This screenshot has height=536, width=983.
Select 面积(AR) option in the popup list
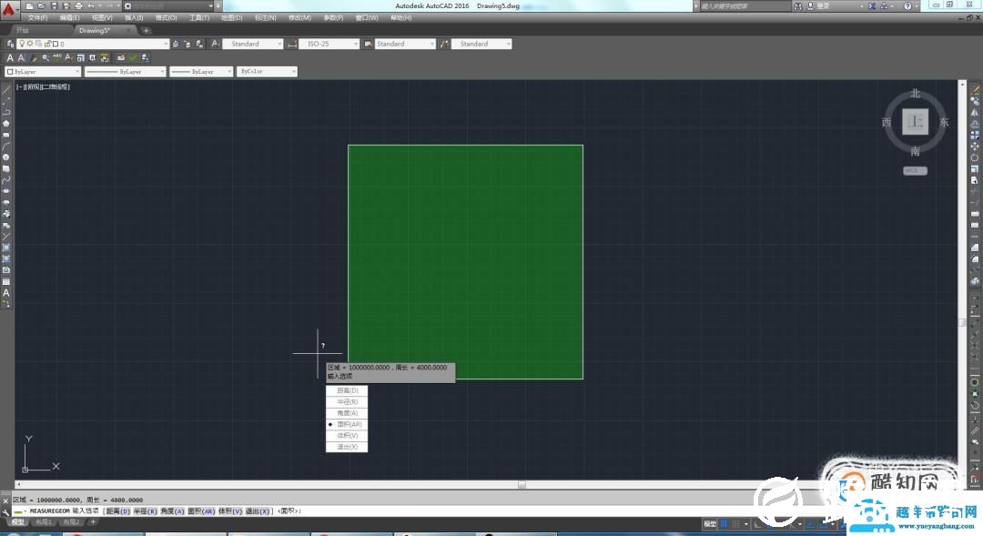350,424
